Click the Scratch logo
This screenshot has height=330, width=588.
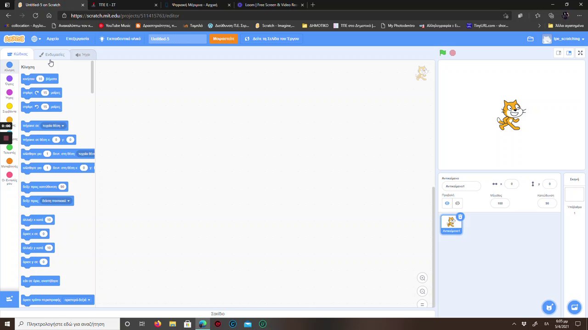(14, 38)
